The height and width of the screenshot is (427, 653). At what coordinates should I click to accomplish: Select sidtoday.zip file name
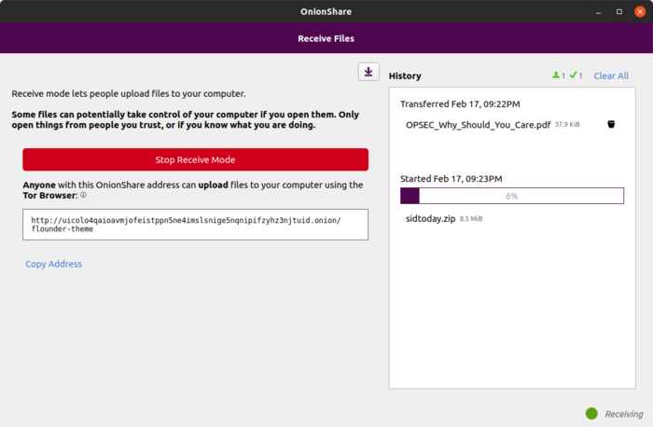[x=431, y=218]
